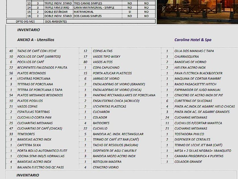
Task: Click 'PORTA ROLLO AUTOMATICO ELITE' cell
Action: tap(42, 151)
